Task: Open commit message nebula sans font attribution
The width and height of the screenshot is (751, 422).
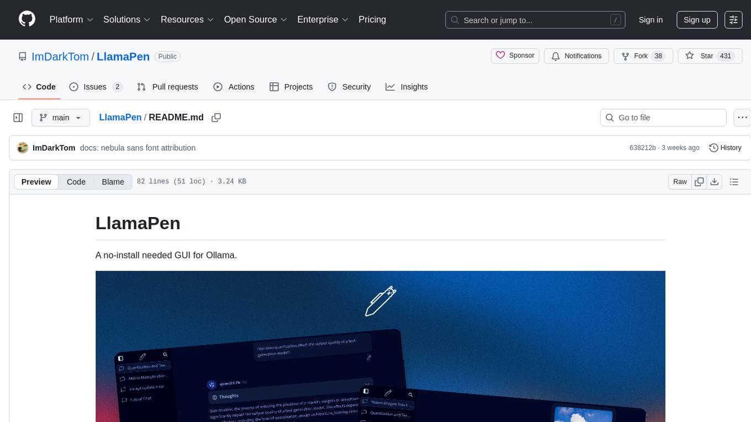Action: point(137,147)
